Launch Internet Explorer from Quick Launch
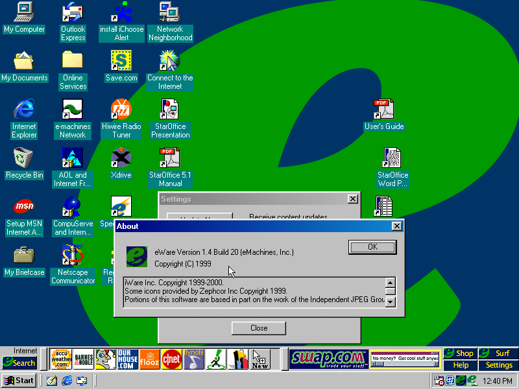 point(66,381)
